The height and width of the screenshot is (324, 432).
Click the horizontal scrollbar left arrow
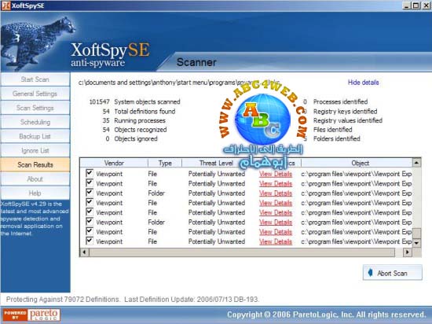85,252
